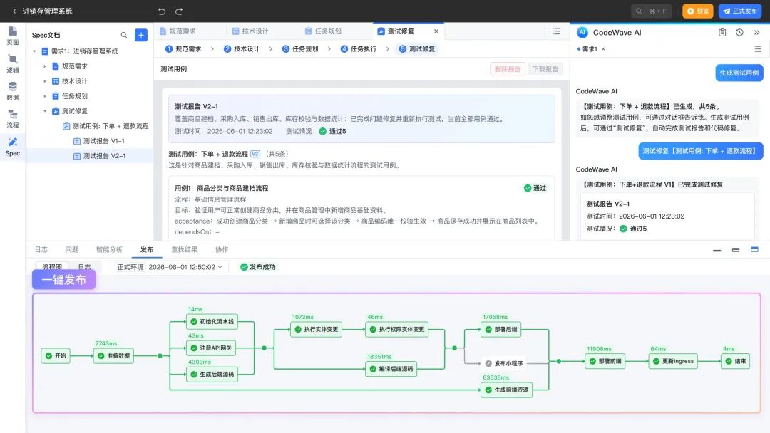Select the Spec sidebar panel
The width and height of the screenshot is (770, 433).
(13, 147)
